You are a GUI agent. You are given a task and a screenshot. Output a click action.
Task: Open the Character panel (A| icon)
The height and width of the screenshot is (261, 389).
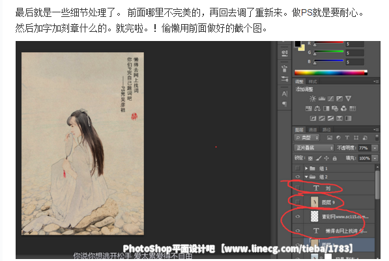[x=285, y=94]
